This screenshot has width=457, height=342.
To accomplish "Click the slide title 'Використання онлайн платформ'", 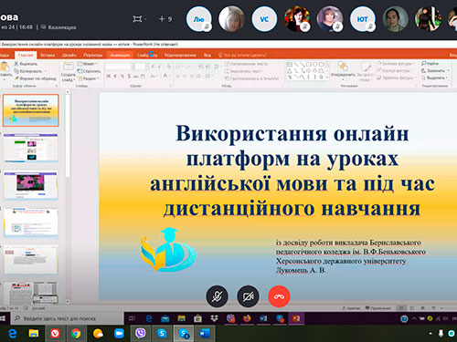I will click(x=292, y=171).
